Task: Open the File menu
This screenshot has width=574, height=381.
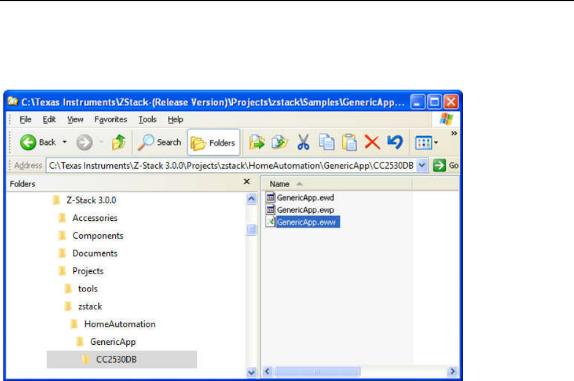Action: pyautogui.click(x=25, y=120)
